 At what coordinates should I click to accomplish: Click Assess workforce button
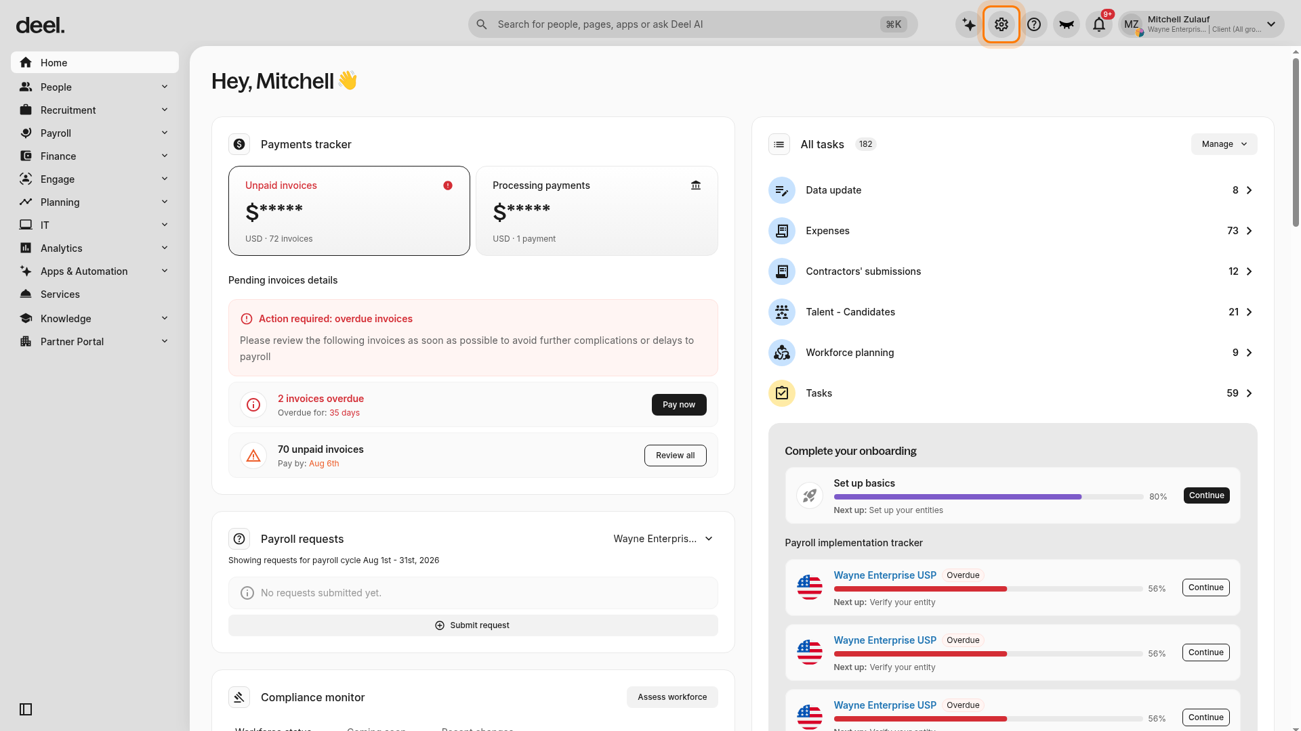[672, 697]
